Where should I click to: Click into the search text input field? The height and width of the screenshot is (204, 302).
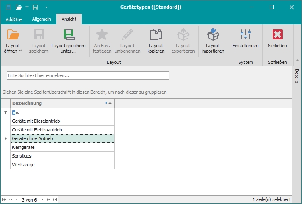88,75
